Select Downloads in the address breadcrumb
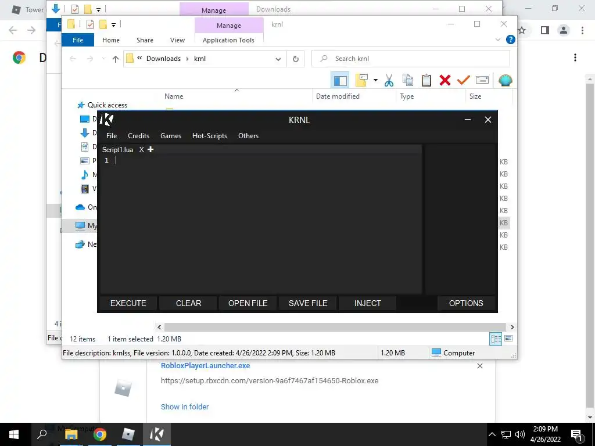Viewport: 595px width, 446px height. (163, 59)
